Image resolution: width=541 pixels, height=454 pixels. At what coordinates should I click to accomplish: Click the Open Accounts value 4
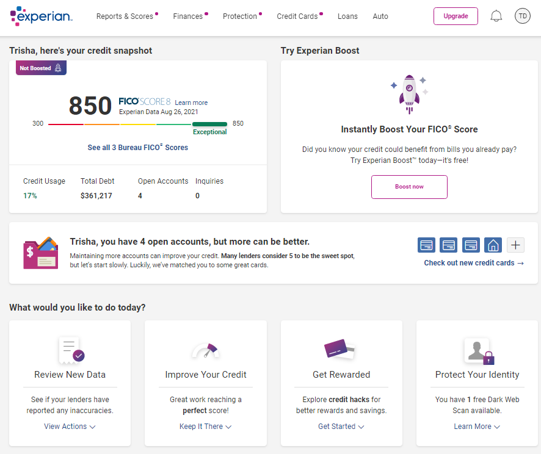pyautogui.click(x=140, y=196)
